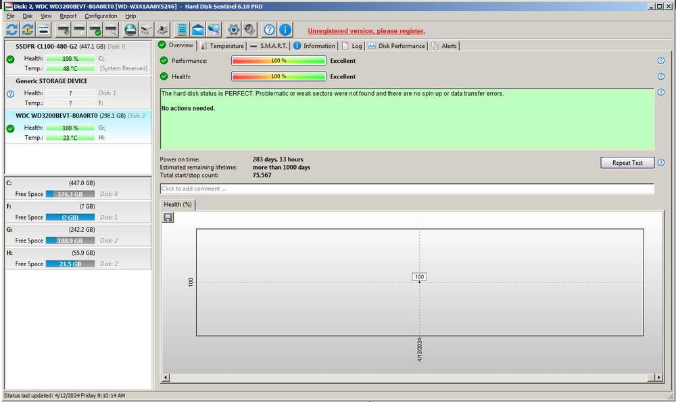Click the F: free space (? GB) bar
This screenshot has width=676, height=402.
pyautogui.click(x=70, y=218)
